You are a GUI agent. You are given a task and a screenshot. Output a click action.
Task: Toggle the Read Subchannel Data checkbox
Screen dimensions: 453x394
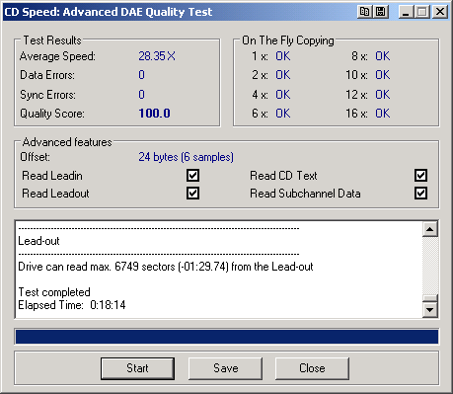[x=420, y=194]
